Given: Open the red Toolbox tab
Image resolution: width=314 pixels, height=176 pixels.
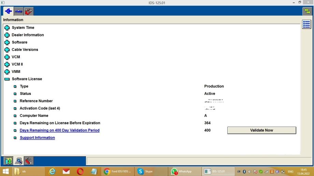Looking at the screenshot, I should (x=29, y=11).
